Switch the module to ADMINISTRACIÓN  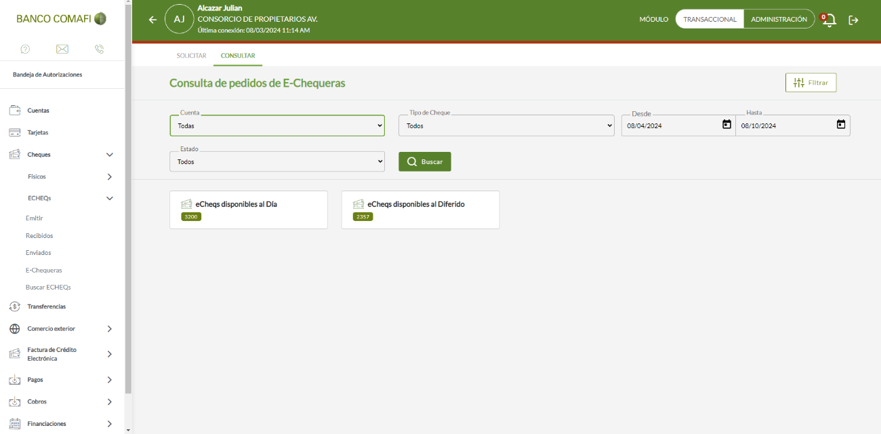779,19
